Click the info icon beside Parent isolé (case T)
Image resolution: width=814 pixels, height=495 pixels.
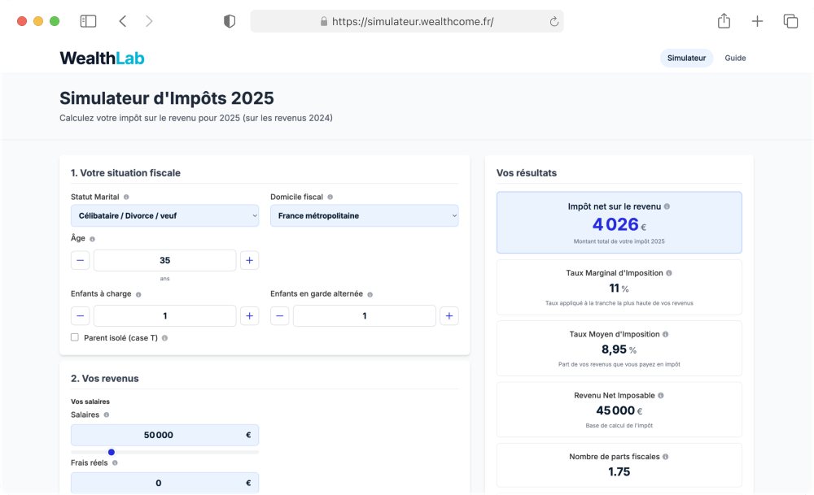pos(166,337)
